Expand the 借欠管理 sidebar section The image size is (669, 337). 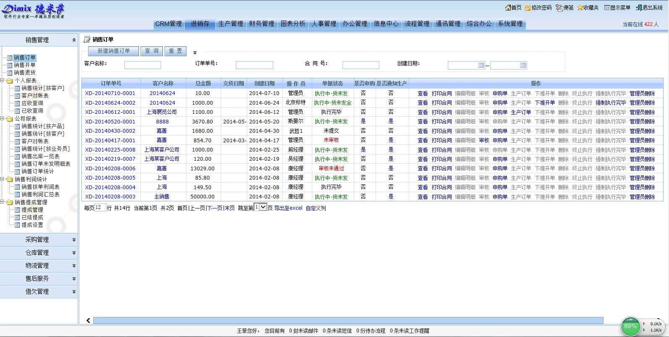pyautogui.click(x=74, y=292)
